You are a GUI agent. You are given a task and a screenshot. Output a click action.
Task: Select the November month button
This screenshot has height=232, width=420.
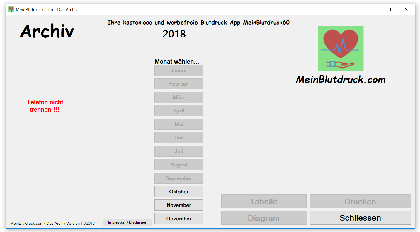click(179, 205)
